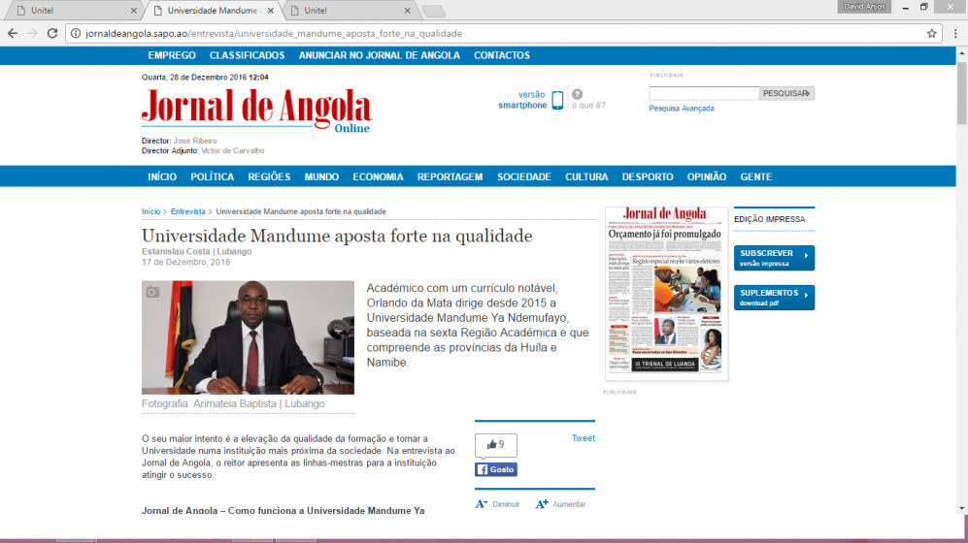Click the camera icon on article photo
The width and height of the screenshot is (968, 543).
point(152,292)
